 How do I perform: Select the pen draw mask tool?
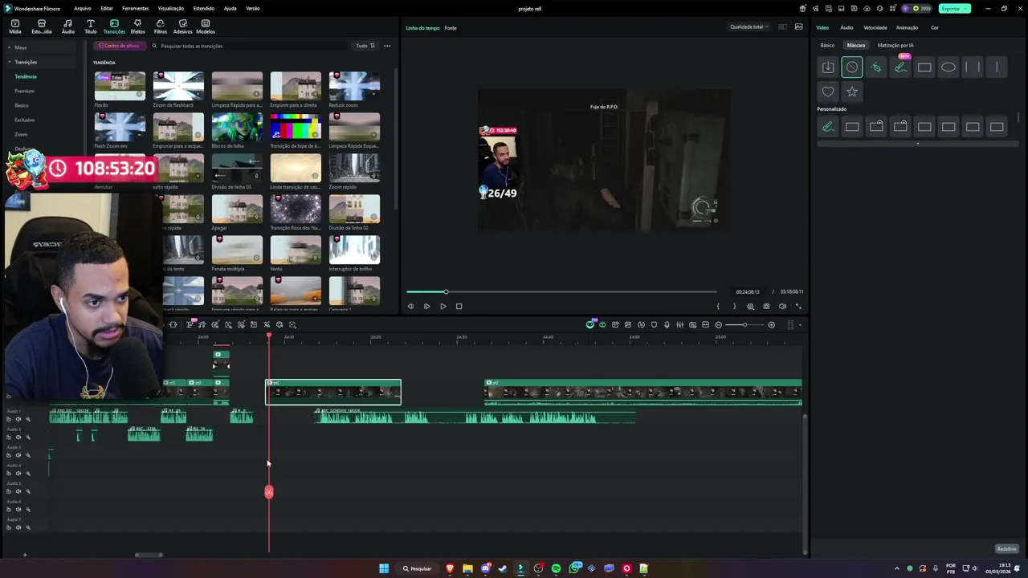coord(876,67)
